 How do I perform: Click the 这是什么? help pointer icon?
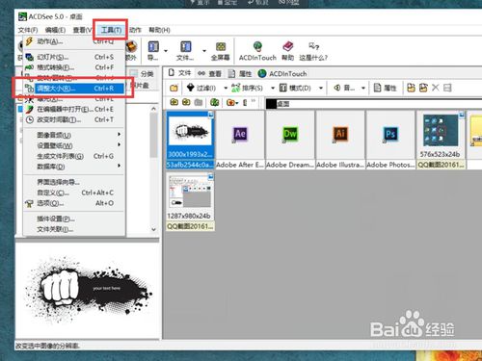click(x=313, y=51)
